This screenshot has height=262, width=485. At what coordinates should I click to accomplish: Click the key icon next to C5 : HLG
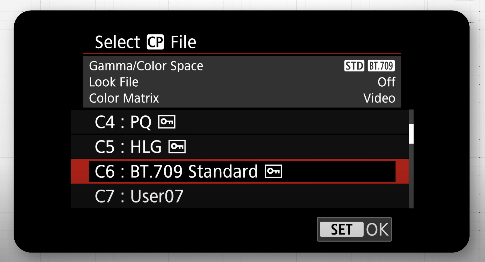click(x=177, y=147)
